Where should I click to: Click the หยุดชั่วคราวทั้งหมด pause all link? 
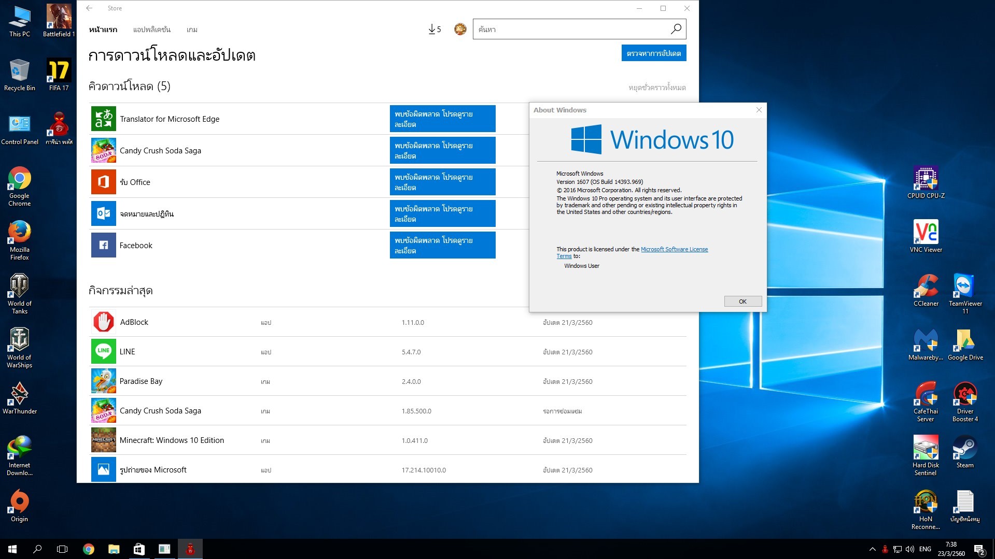(657, 88)
